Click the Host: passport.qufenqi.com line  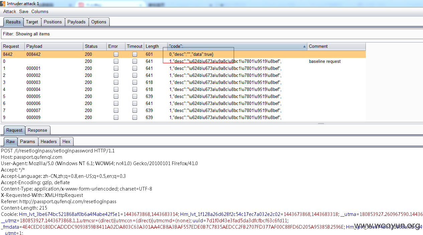click(32, 157)
